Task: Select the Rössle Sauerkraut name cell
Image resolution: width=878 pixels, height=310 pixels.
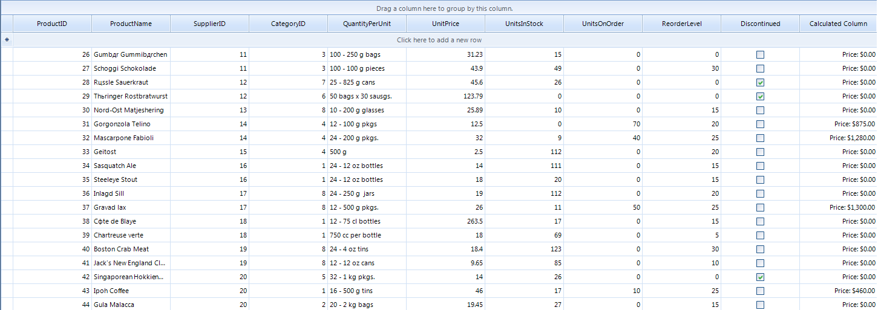Action: [x=131, y=82]
